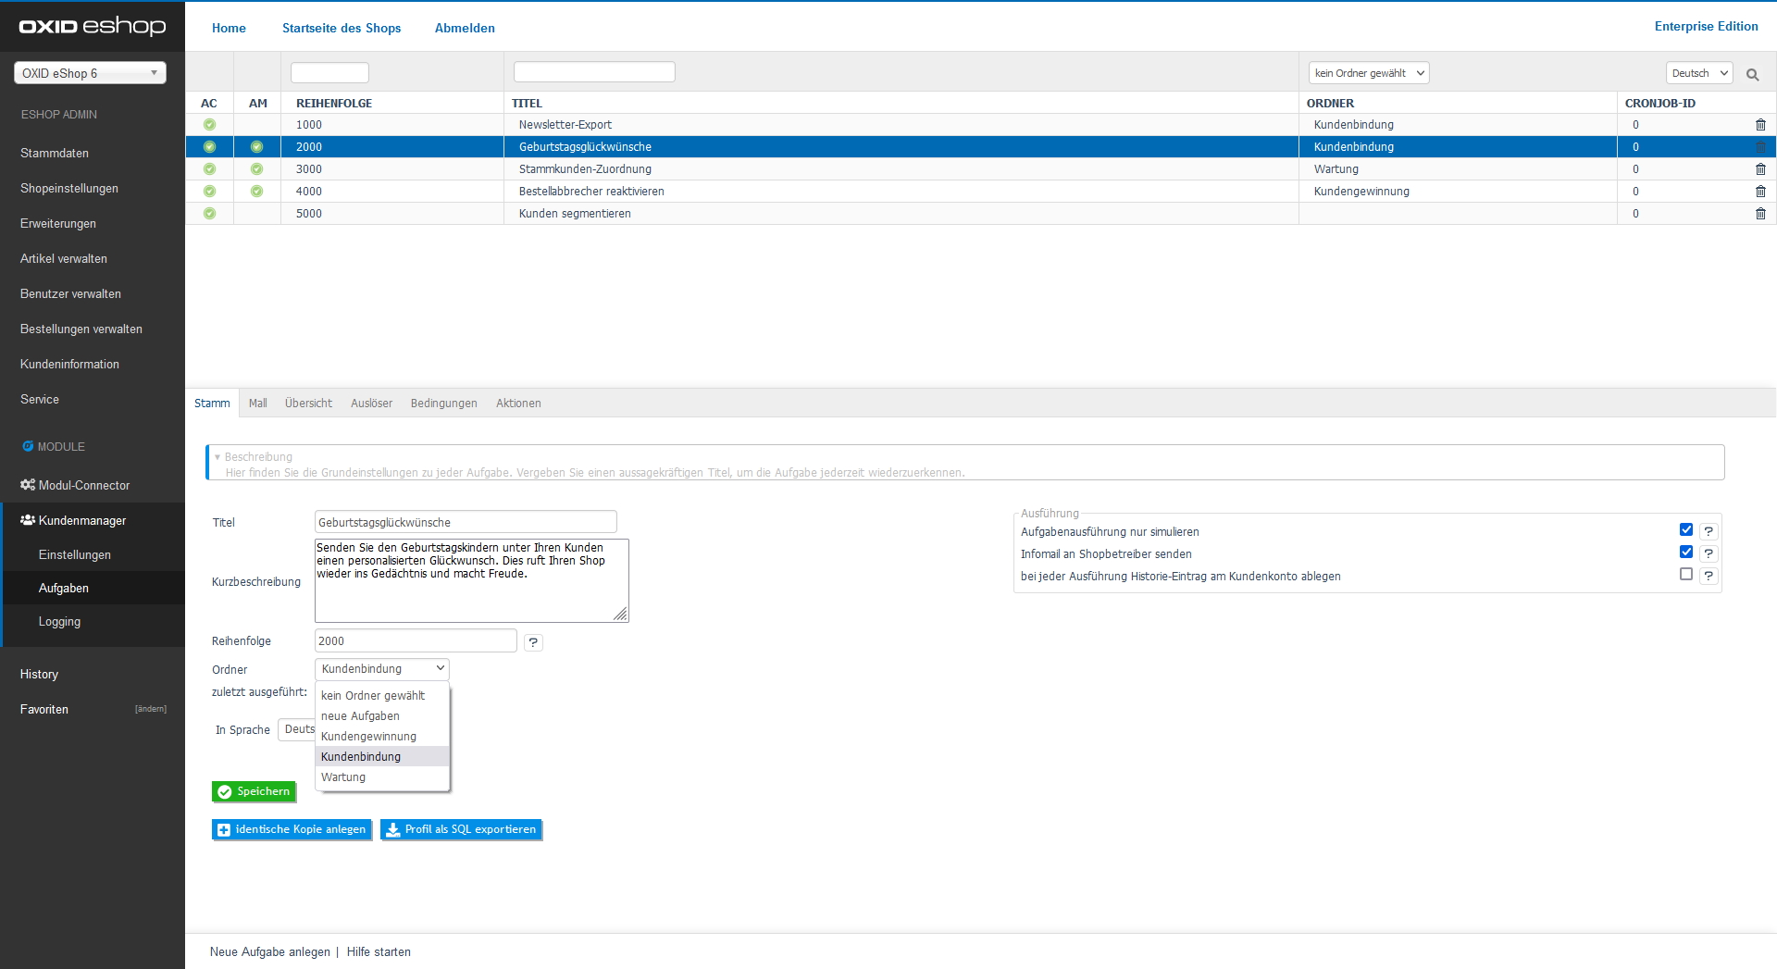
Task: Open the folder filter dropdown 'kein Ordner gewählt'
Action: point(1368,73)
